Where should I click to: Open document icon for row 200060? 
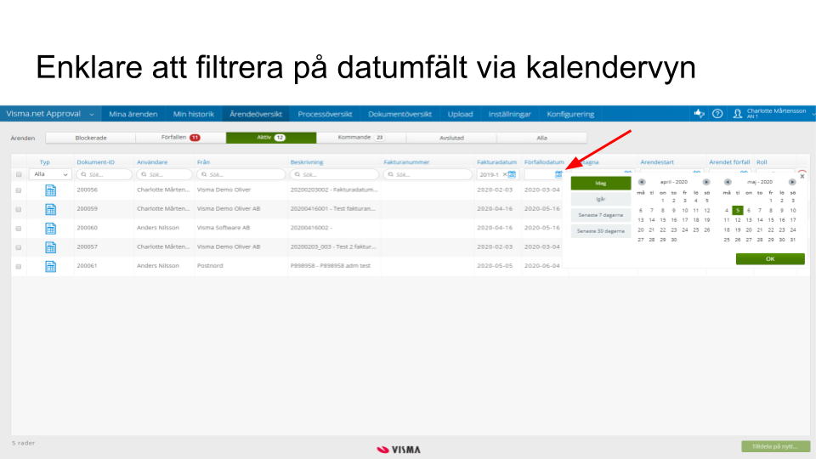coord(50,228)
